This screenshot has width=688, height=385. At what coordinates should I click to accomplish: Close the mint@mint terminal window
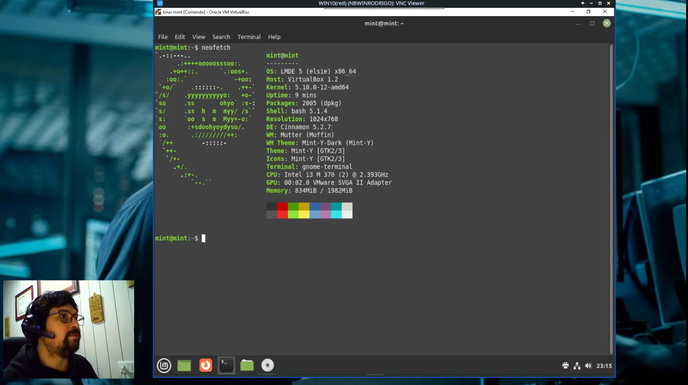tap(607, 23)
